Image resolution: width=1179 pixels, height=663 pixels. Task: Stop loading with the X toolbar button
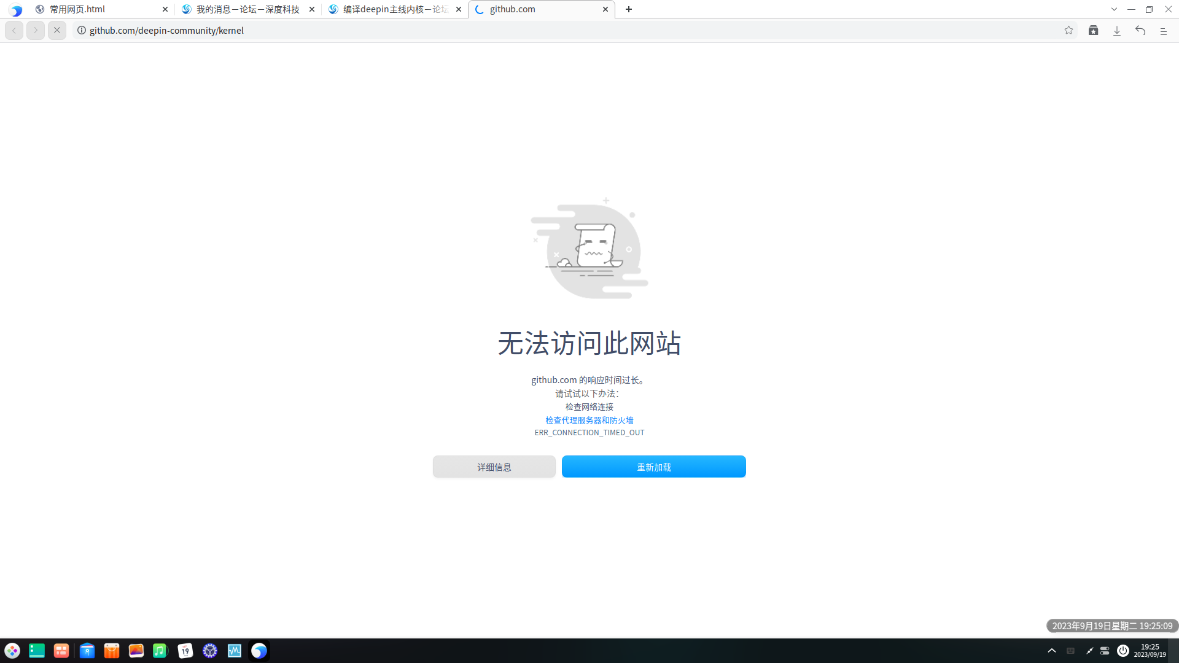coord(57,30)
